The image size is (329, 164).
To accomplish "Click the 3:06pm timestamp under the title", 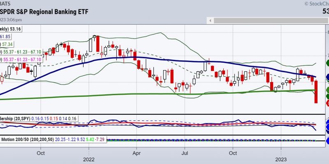I will [x=11, y=20].
